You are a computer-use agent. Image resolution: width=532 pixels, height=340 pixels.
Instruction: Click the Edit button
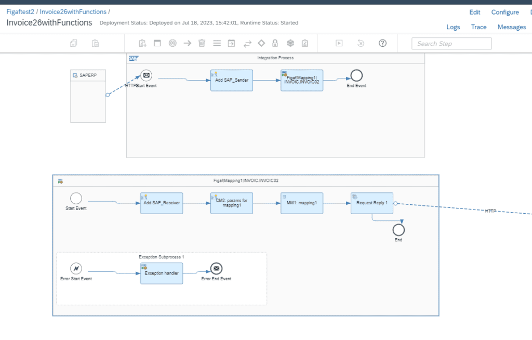[x=475, y=12]
